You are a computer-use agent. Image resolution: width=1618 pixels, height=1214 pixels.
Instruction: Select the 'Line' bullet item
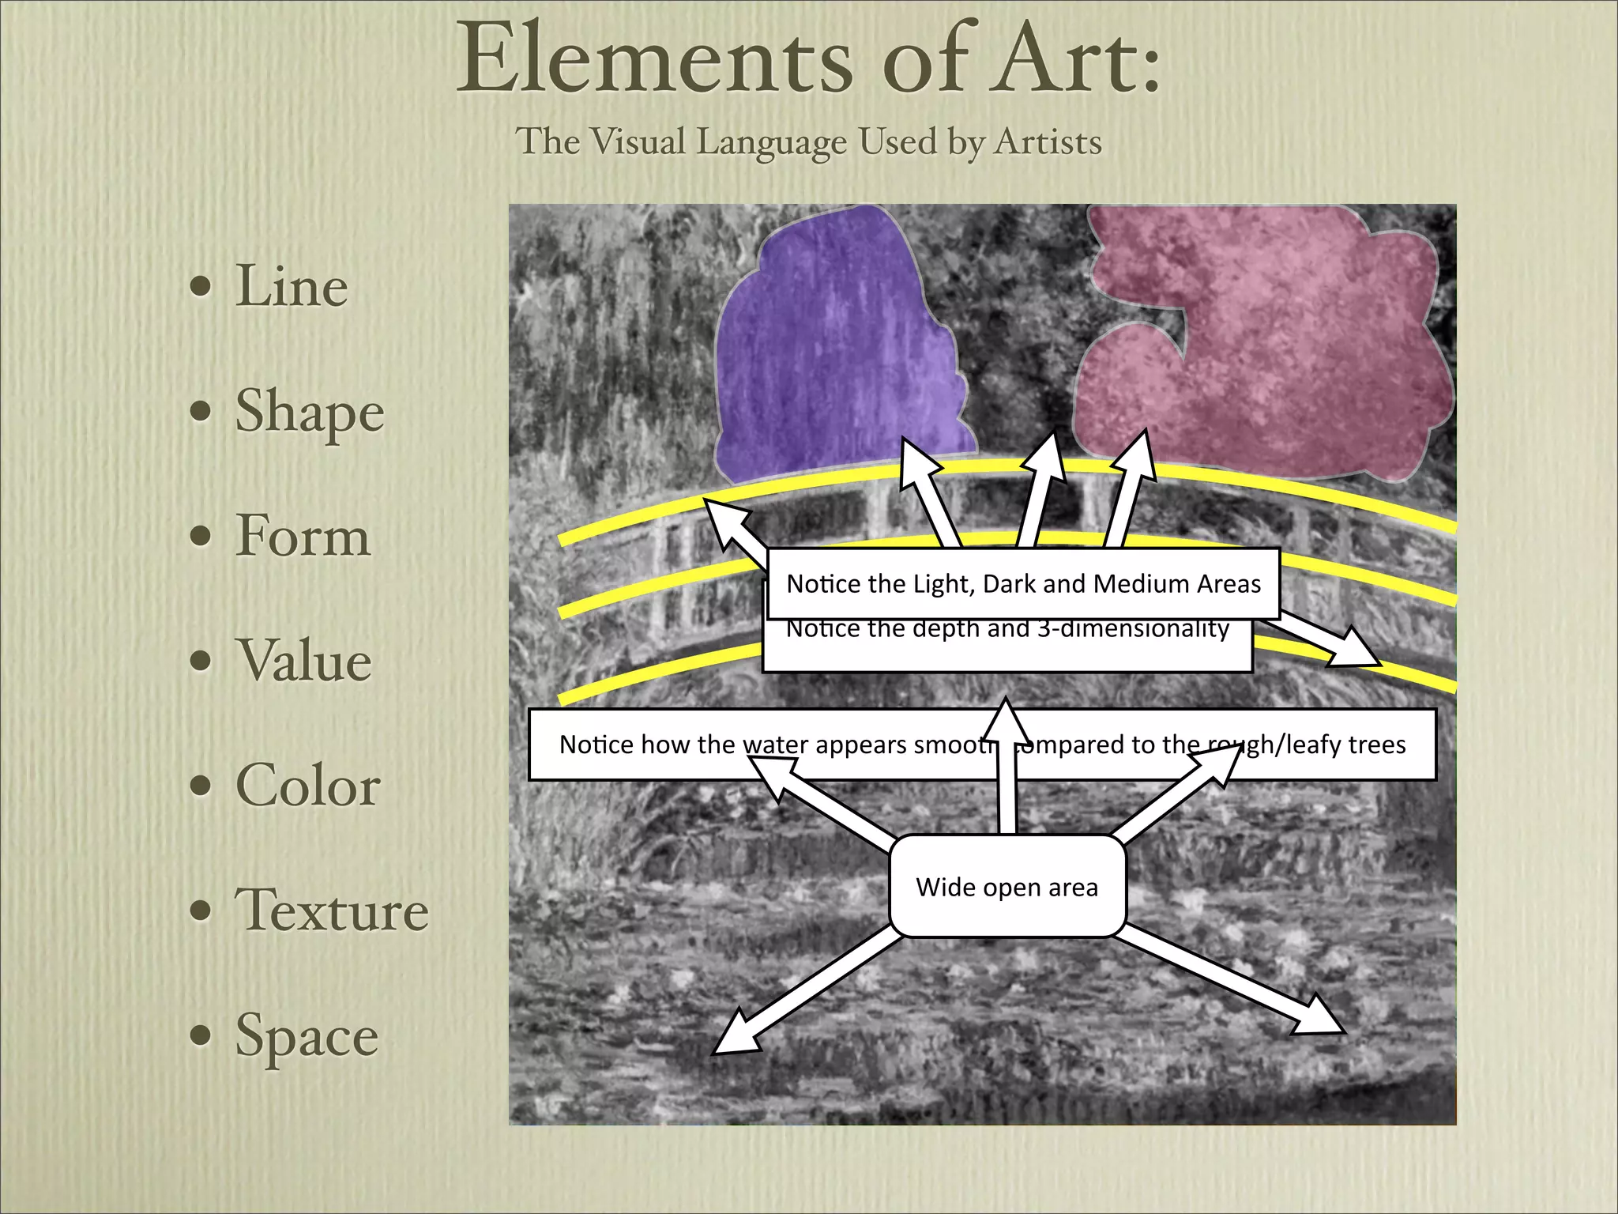291,285
